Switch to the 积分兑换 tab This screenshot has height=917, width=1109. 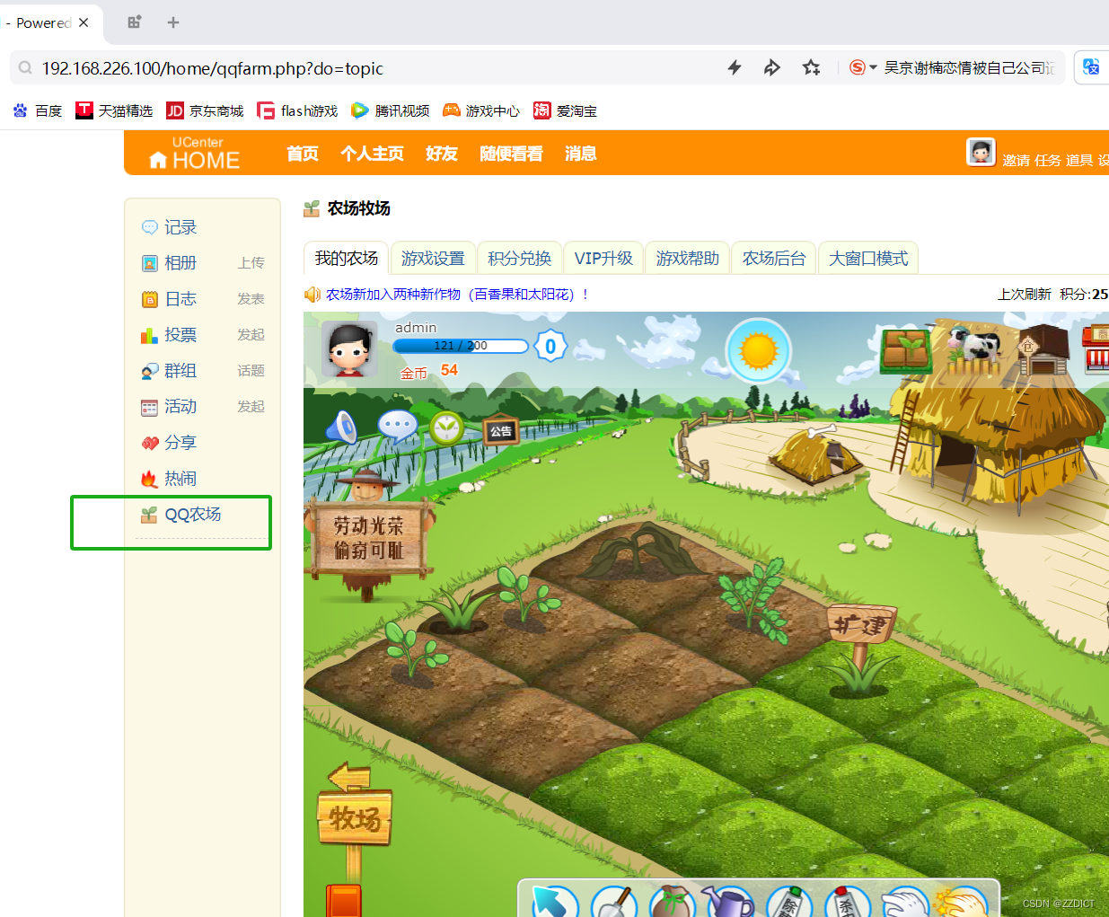point(520,259)
